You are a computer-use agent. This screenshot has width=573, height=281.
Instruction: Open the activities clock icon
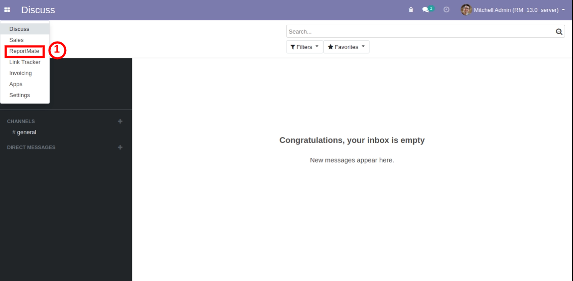coord(446,10)
